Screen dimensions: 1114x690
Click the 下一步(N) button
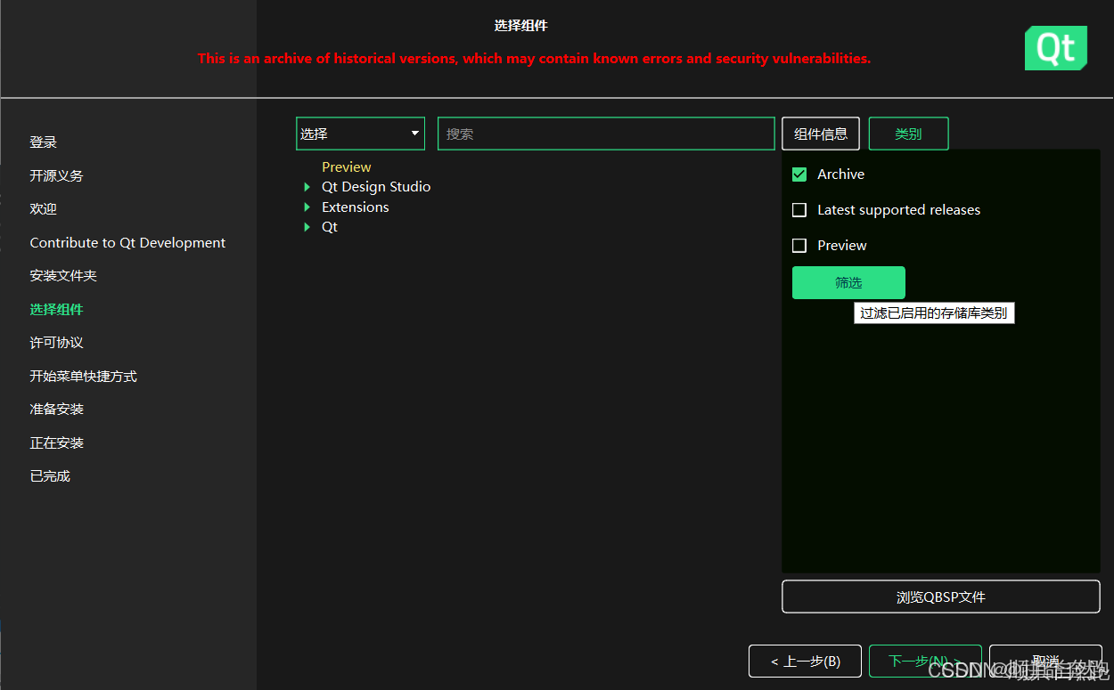pos(925,661)
